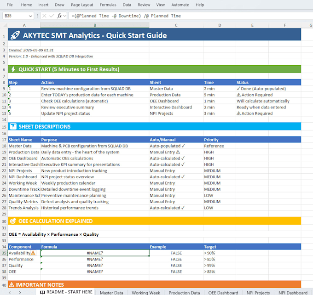Open the Insert Function fx icon
Image resolution: width=313 pixels, height=295 pixels.
pos(59,16)
